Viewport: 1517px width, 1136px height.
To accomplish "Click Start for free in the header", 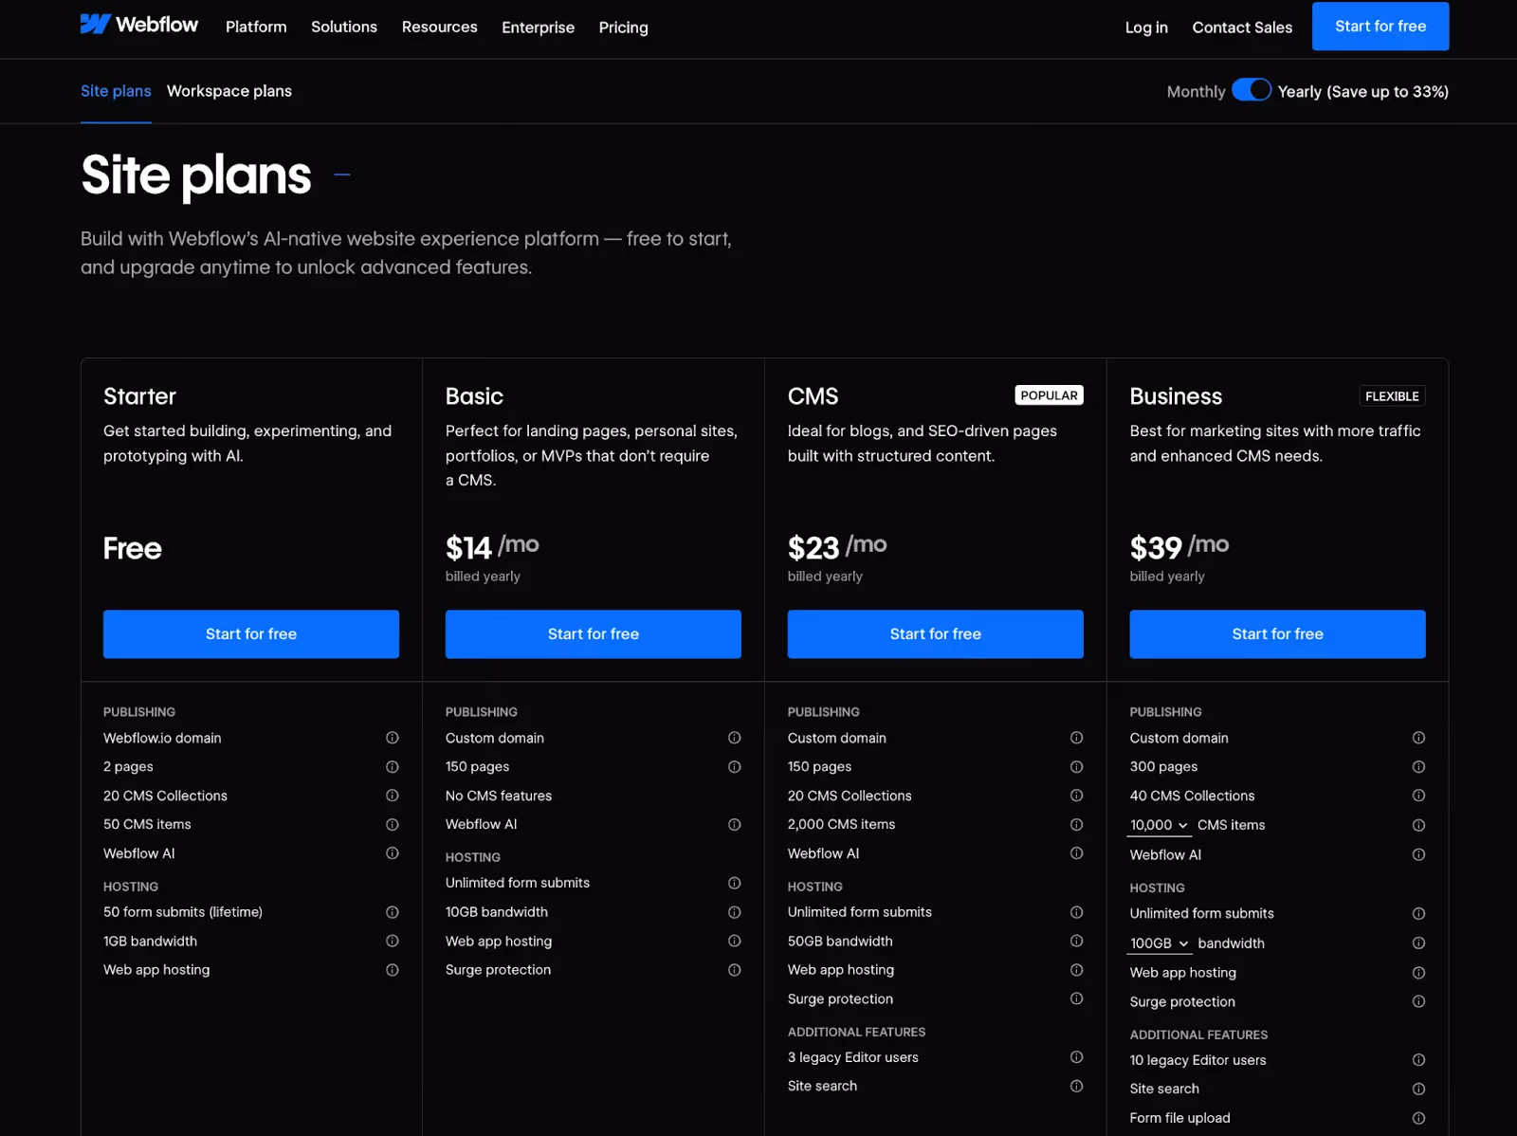I will pos(1380,27).
